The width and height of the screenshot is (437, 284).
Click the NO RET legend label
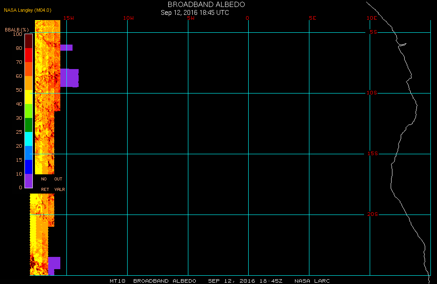point(45,184)
